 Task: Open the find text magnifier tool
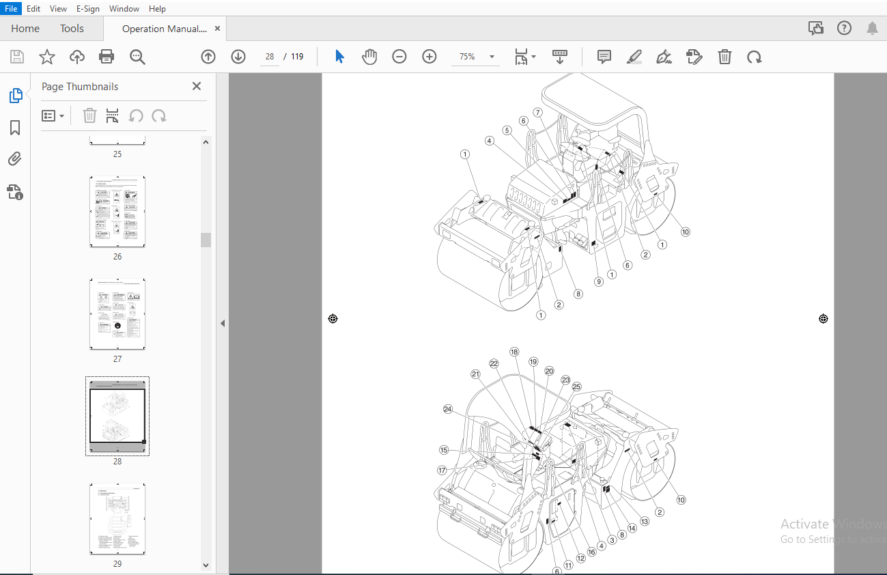pos(137,57)
